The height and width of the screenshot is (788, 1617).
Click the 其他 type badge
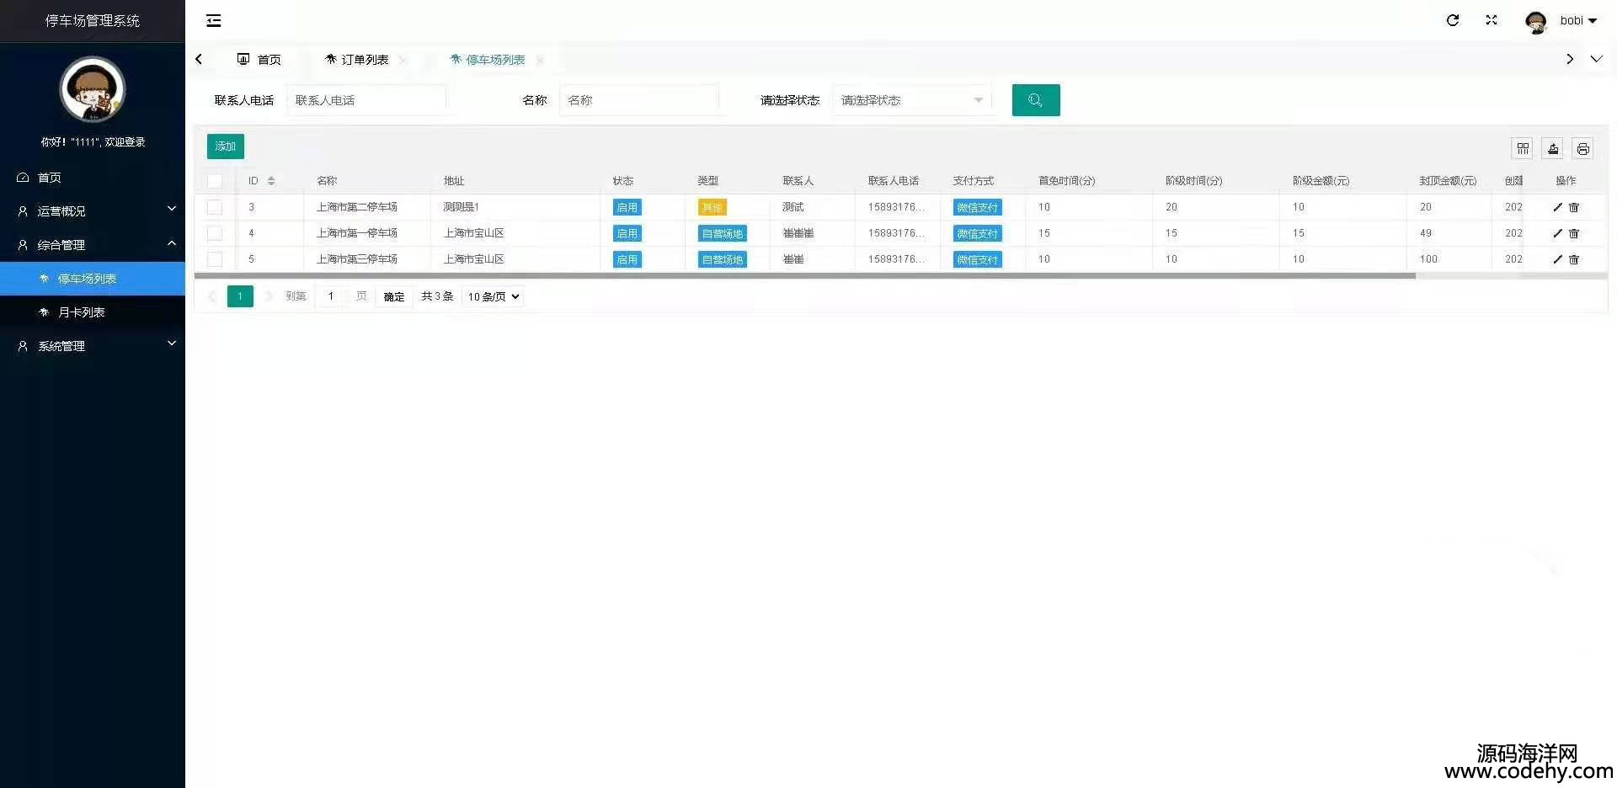(x=712, y=207)
